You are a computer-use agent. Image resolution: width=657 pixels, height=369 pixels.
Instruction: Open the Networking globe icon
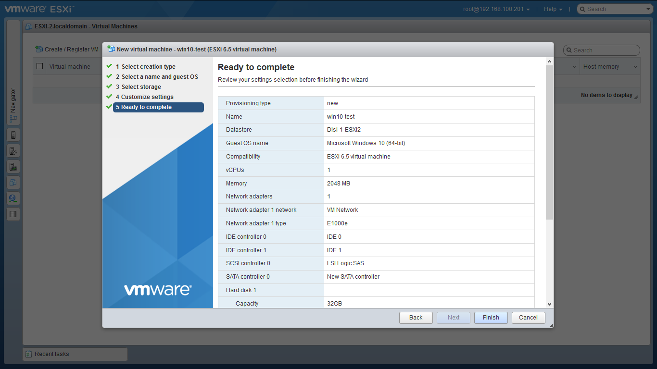tap(13, 198)
